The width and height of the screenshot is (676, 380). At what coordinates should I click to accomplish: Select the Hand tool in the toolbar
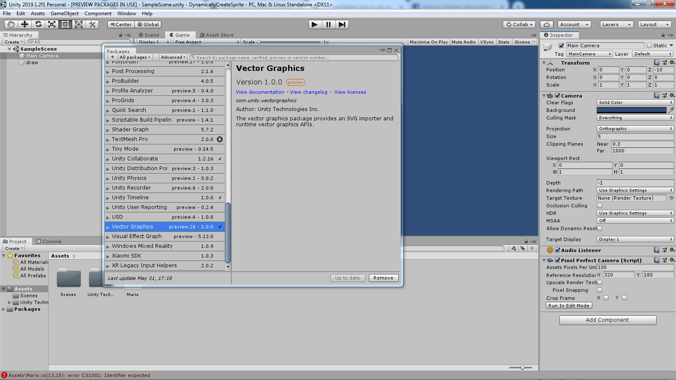(11, 24)
